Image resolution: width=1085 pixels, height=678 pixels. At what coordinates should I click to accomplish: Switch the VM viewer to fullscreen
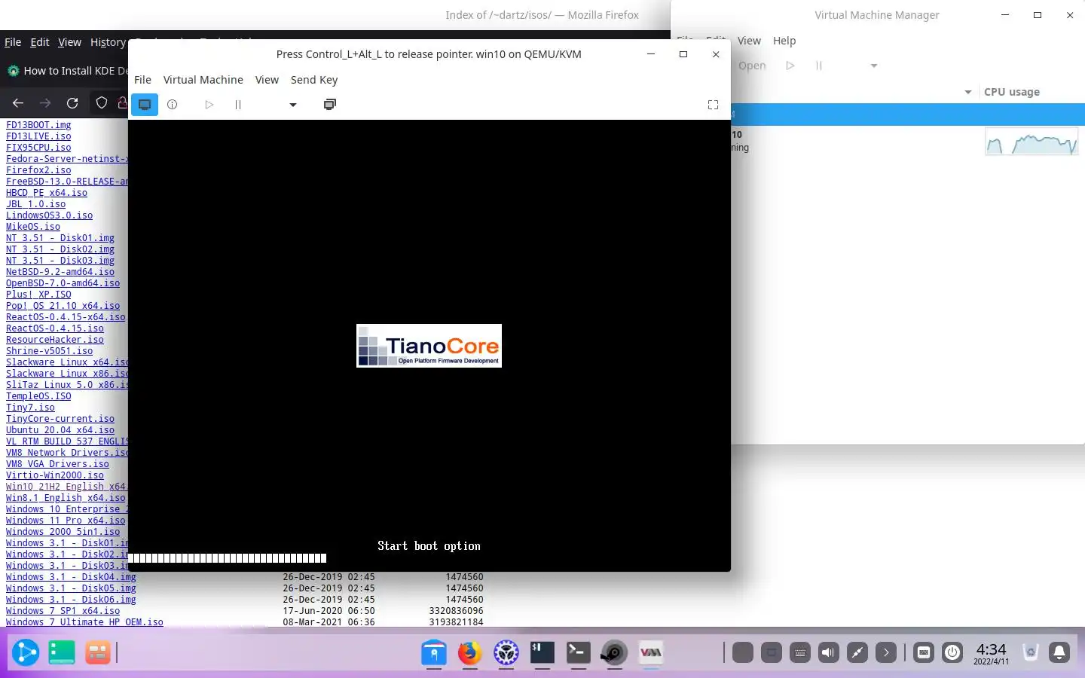point(713,105)
